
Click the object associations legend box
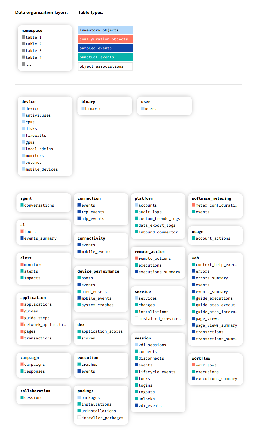click(x=105, y=66)
